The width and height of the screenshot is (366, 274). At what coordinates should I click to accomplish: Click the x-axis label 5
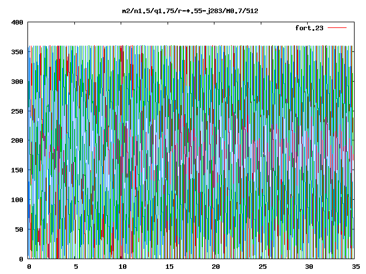(76, 267)
